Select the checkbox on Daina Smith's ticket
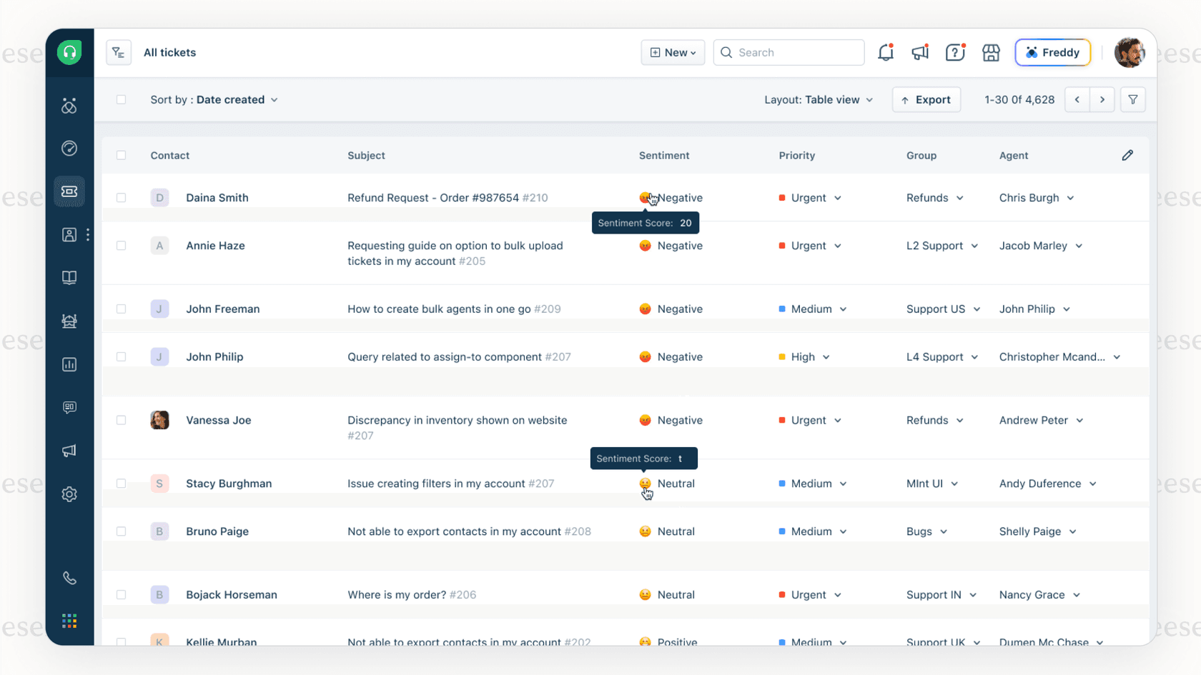This screenshot has width=1201, height=675. tap(122, 198)
